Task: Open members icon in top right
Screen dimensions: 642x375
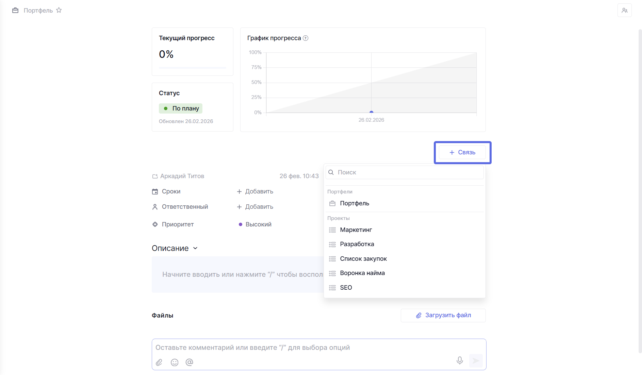Action: point(624,10)
